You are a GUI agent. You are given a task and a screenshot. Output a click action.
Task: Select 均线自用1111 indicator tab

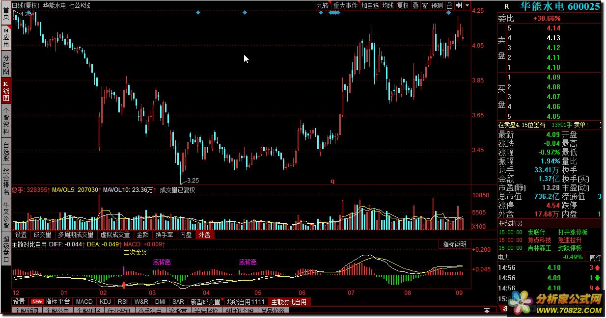click(246, 301)
